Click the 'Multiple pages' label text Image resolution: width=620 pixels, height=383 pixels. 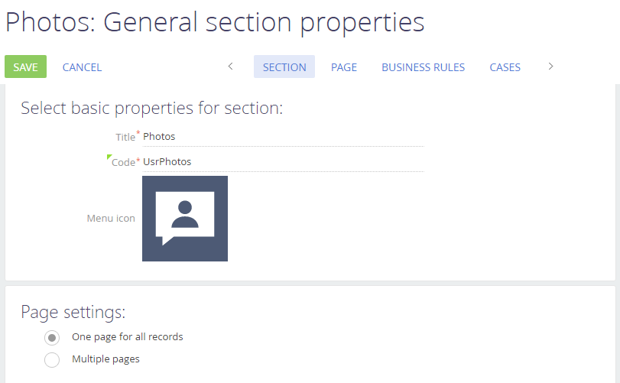click(105, 359)
